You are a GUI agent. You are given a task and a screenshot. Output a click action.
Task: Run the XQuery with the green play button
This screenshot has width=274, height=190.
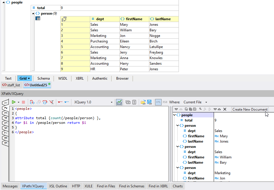(13, 102)
